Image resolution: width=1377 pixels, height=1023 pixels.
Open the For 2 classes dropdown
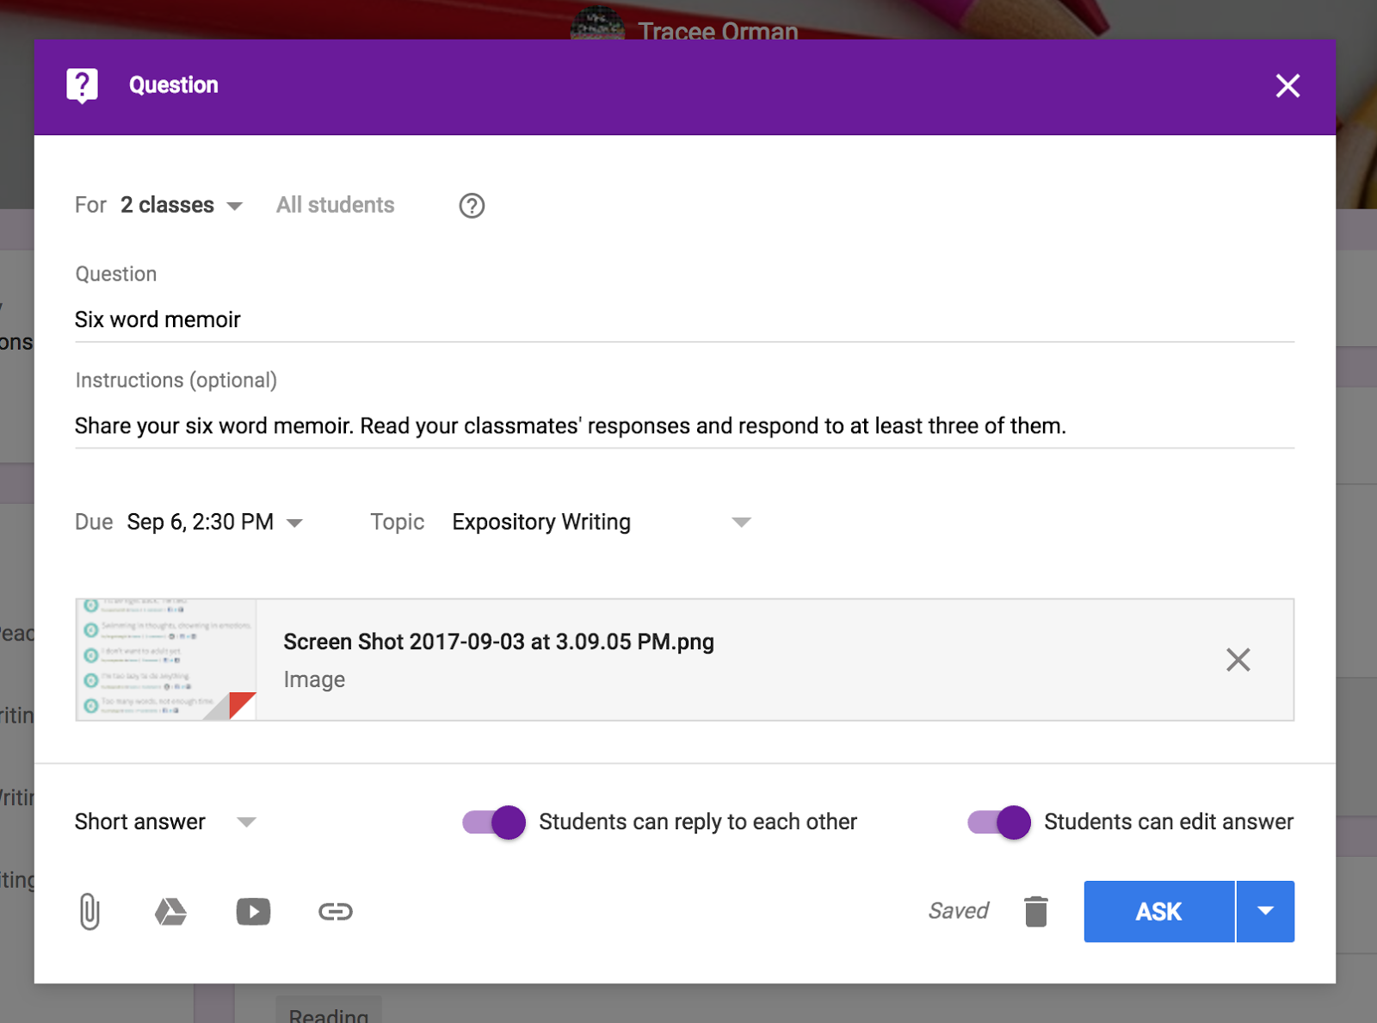[x=181, y=205]
